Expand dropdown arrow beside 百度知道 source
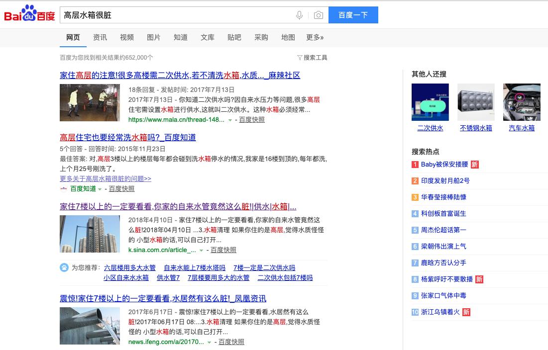 point(100,189)
